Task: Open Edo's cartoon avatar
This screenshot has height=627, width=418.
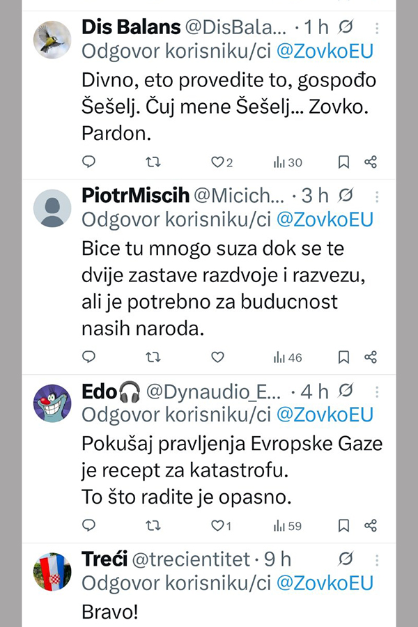Action: [x=53, y=403]
